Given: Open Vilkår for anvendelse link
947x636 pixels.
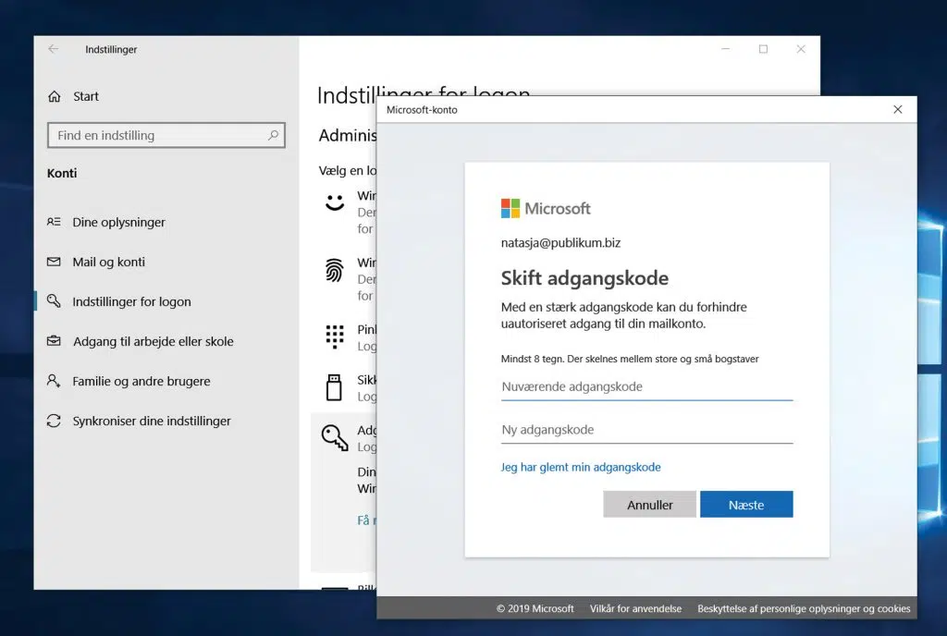Looking at the screenshot, I should (636, 608).
